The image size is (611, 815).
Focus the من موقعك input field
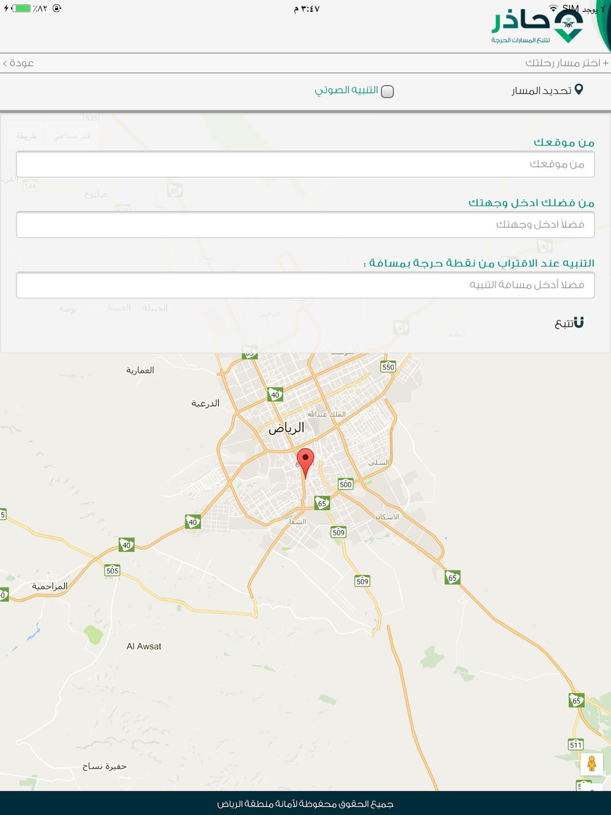[x=305, y=164]
